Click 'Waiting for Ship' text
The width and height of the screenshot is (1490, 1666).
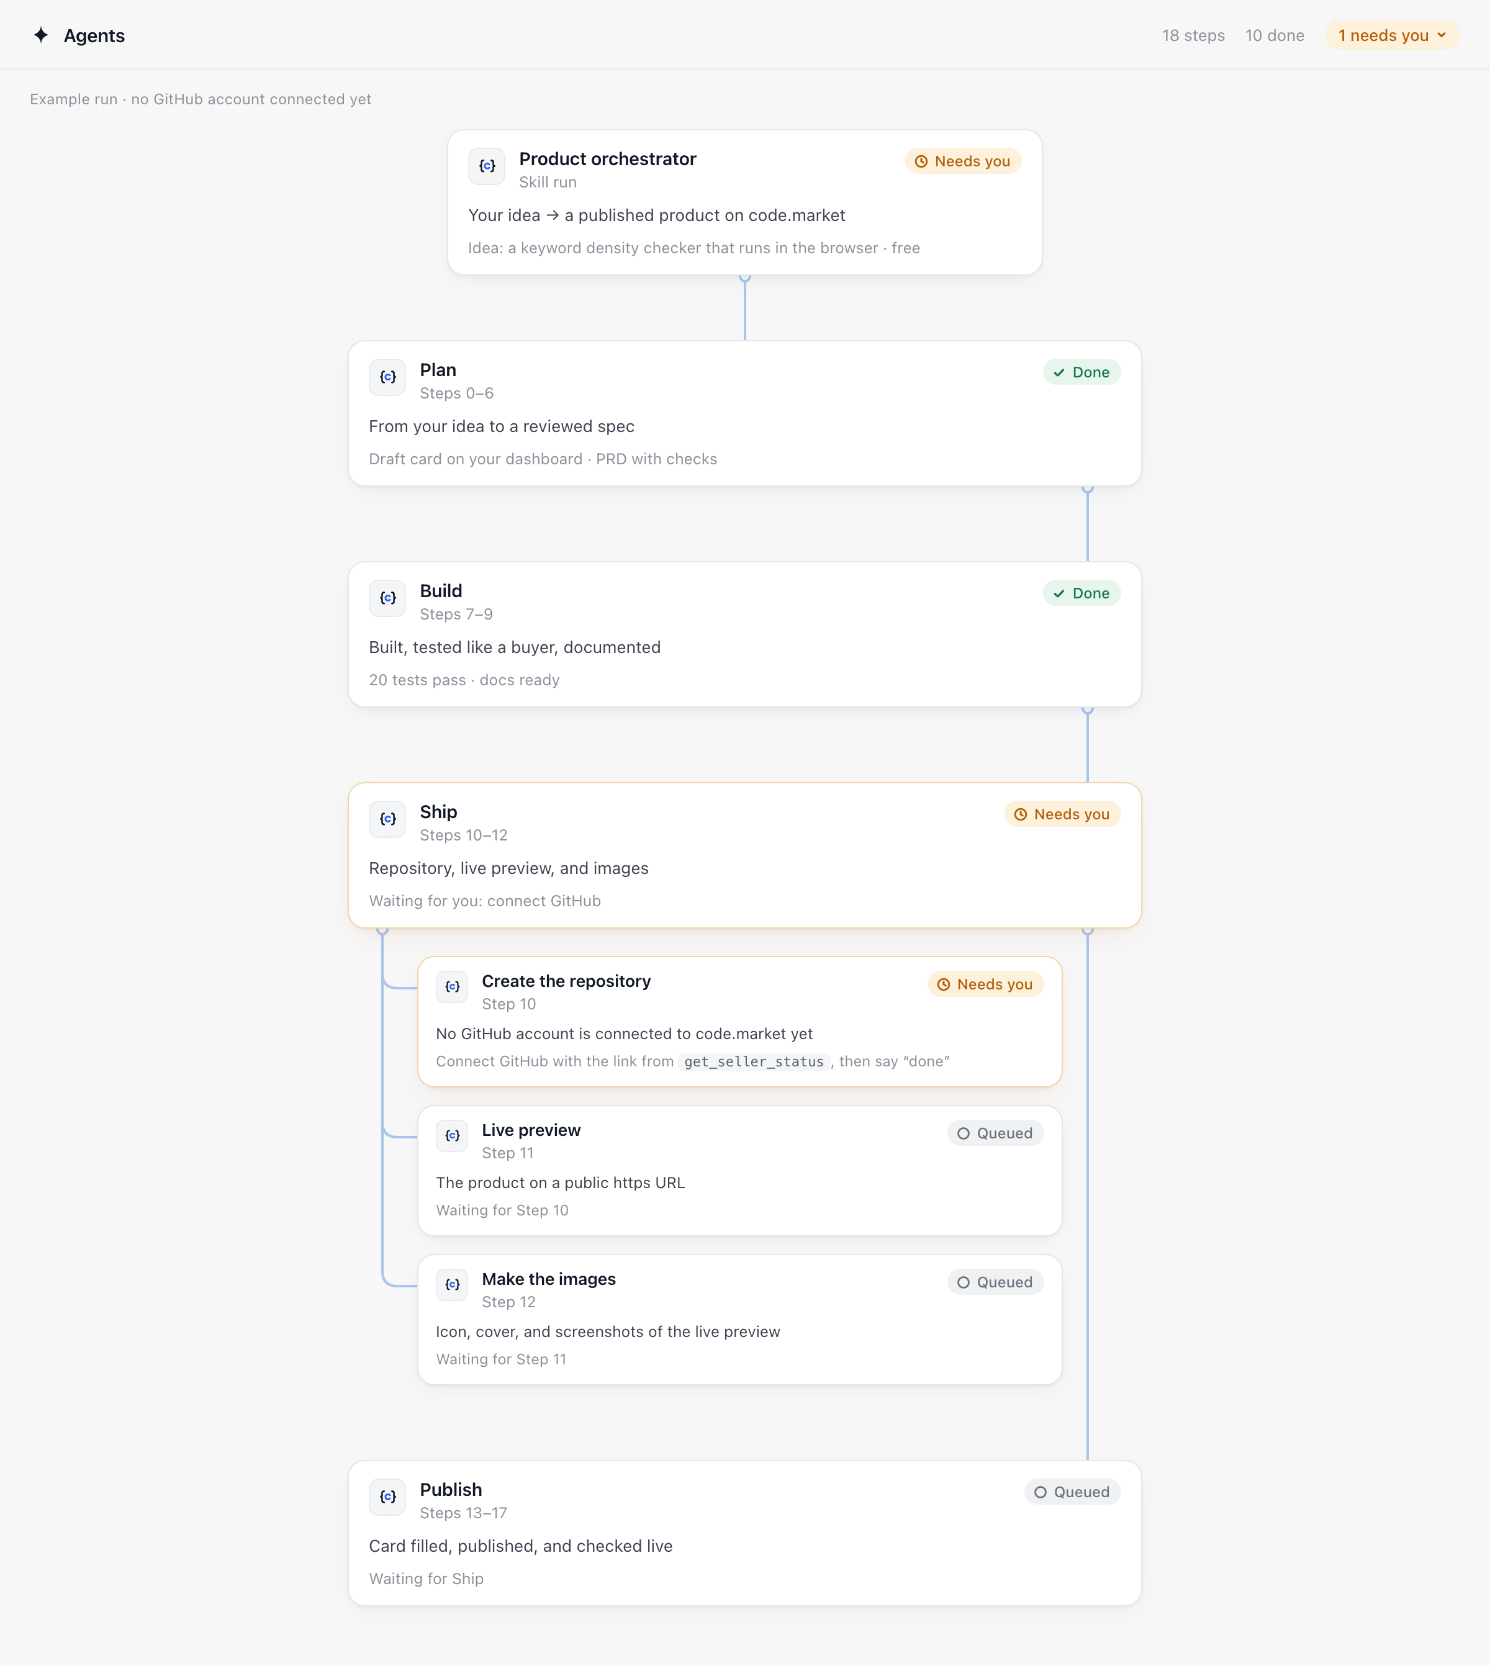pos(426,1579)
